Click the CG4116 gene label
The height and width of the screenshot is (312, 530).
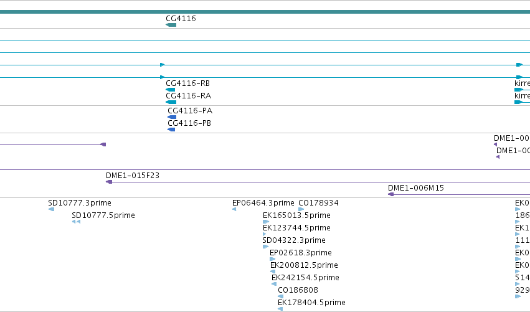[x=181, y=19]
